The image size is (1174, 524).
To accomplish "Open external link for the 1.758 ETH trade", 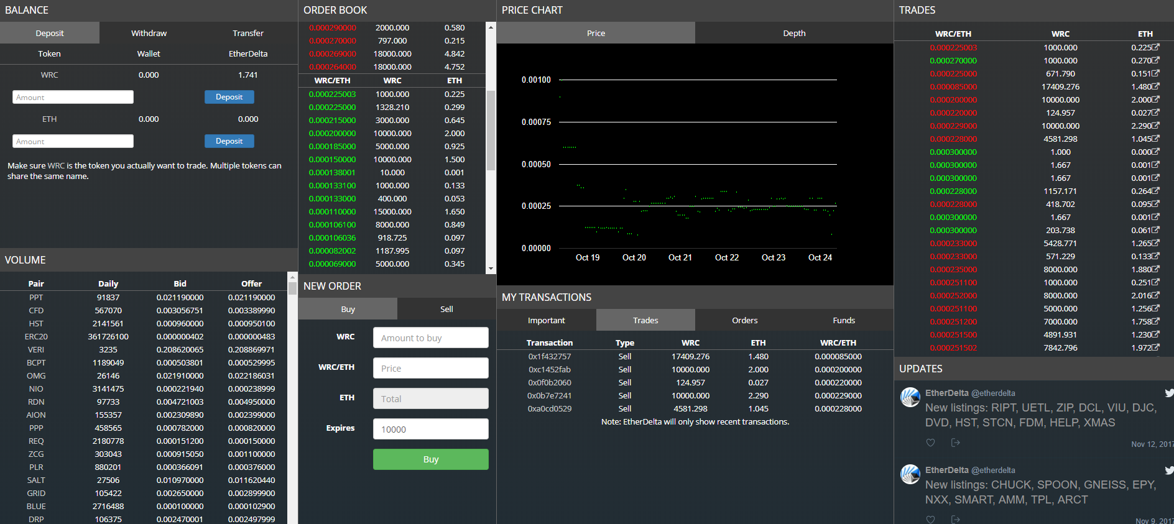I will pos(1155,321).
